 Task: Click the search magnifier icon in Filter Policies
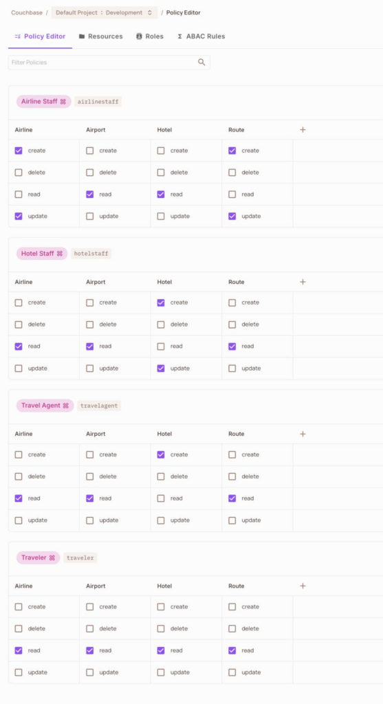201,63
